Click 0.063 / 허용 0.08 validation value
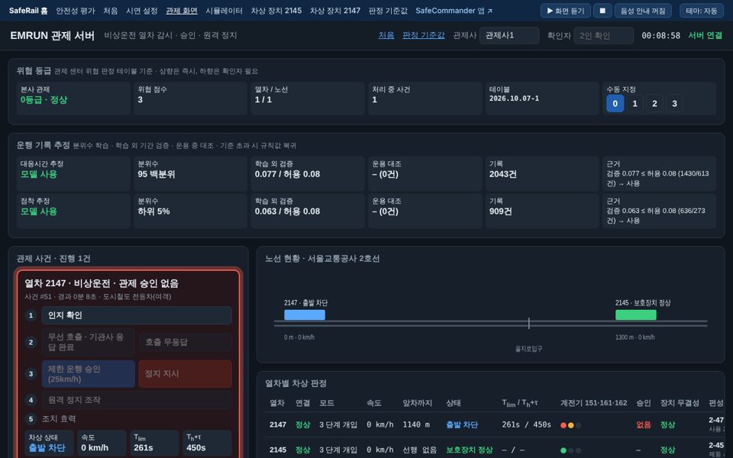This screenshot has width=733, height=458. 288,211
